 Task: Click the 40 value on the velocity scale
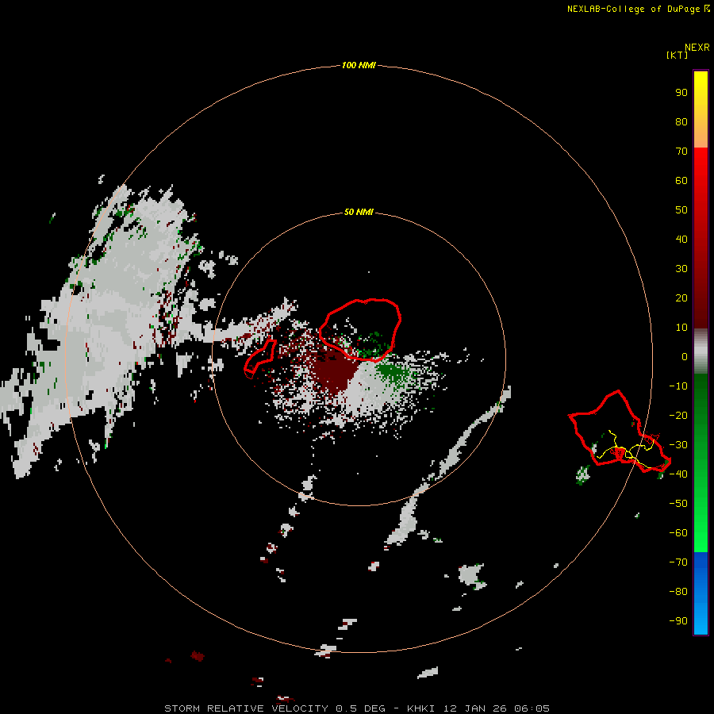point(681,239)
